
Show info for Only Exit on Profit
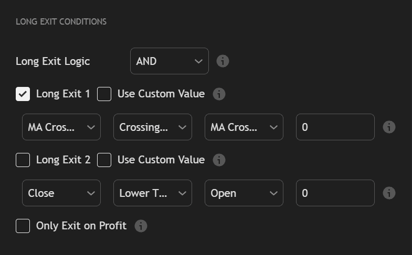pos(141,226)
